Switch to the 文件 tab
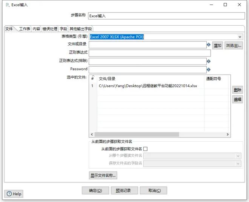The width and height of the screenshot is (249, 202). pyautogui.click(x=9, y=29)
